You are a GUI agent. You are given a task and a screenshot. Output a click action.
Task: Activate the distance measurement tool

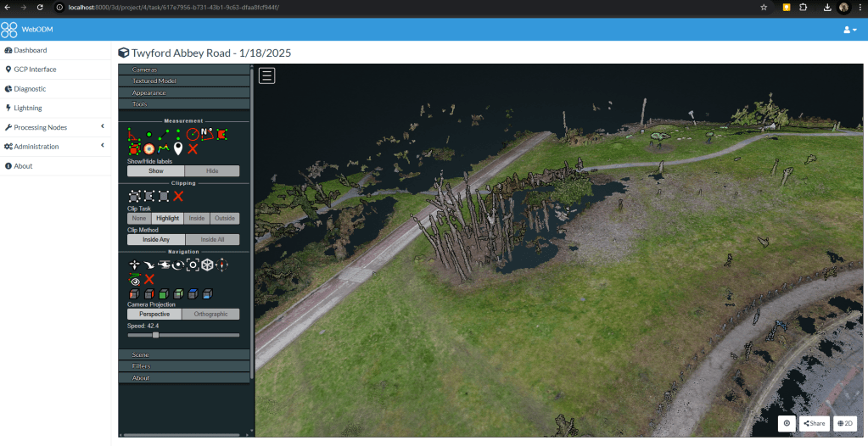[164, 134]
